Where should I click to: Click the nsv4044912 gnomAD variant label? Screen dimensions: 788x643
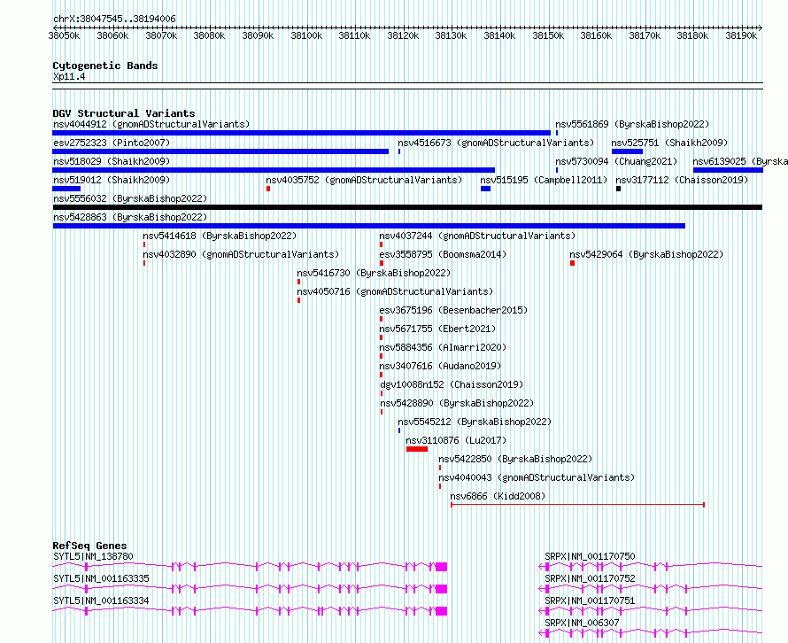tap(151, 124)
